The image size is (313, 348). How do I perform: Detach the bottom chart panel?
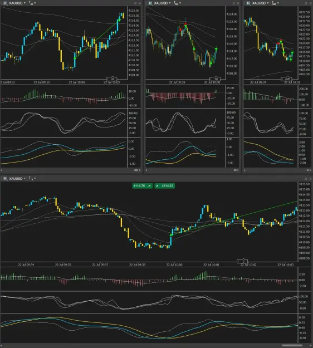coord(306,179)
